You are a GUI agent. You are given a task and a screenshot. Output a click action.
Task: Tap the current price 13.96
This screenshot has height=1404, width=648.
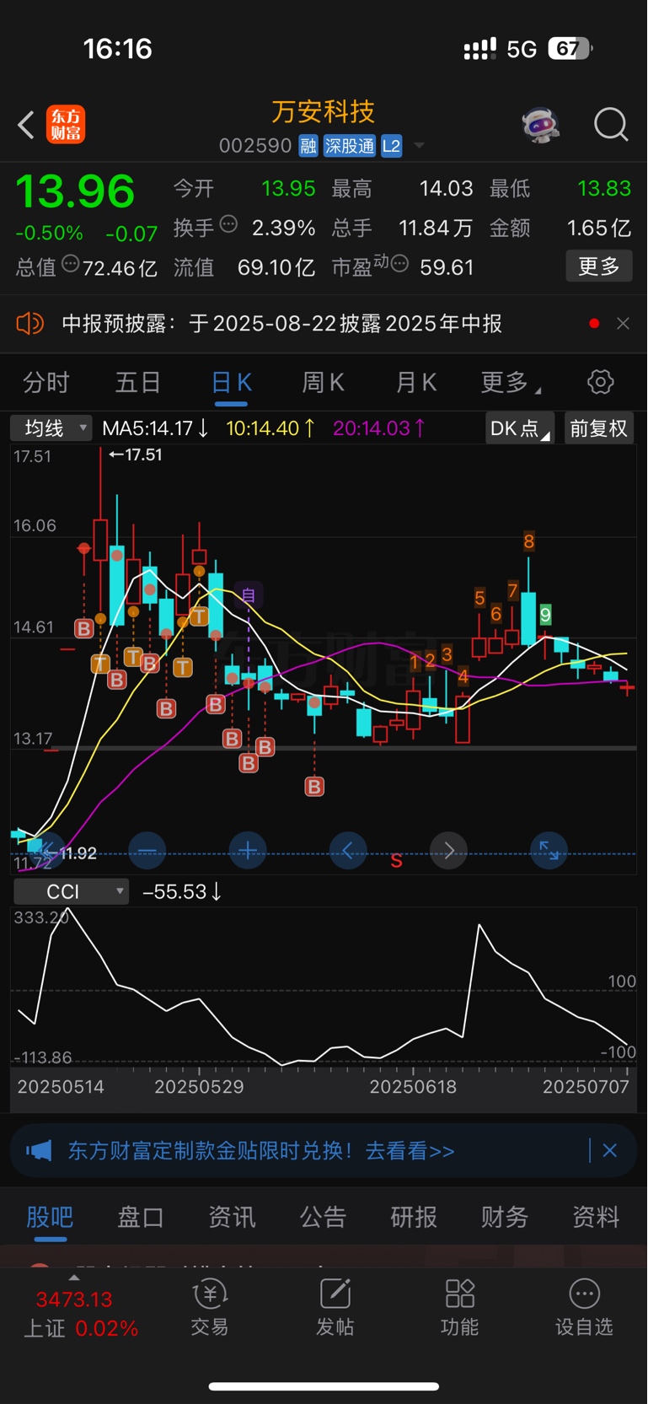point(75,191)
